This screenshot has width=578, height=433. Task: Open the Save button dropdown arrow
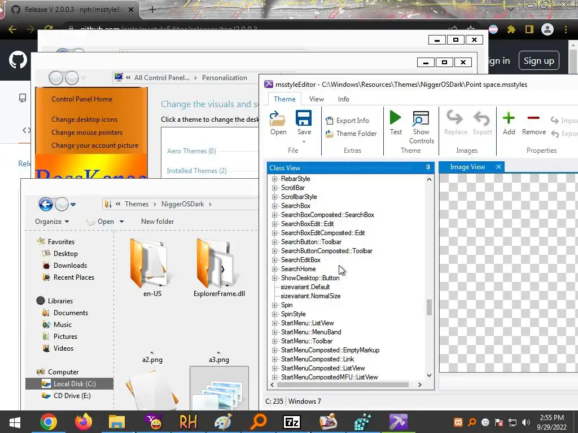coord(304,142)
